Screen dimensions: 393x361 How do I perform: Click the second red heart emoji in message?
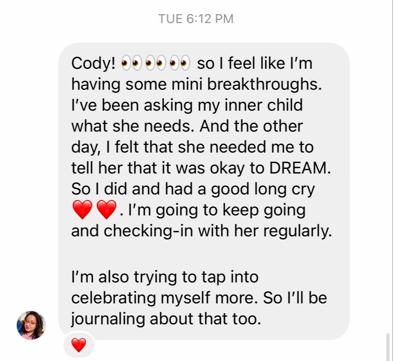click(107, 210)
